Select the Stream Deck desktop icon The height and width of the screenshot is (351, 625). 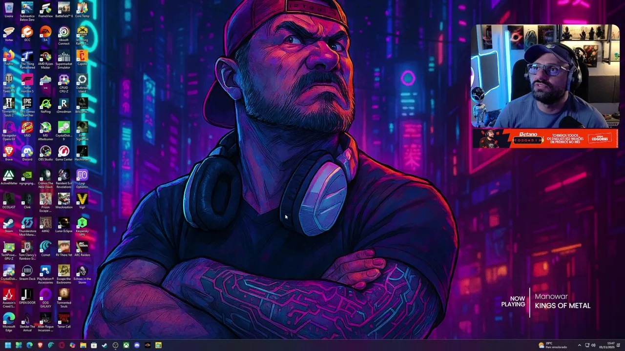[x=27, y=273]
